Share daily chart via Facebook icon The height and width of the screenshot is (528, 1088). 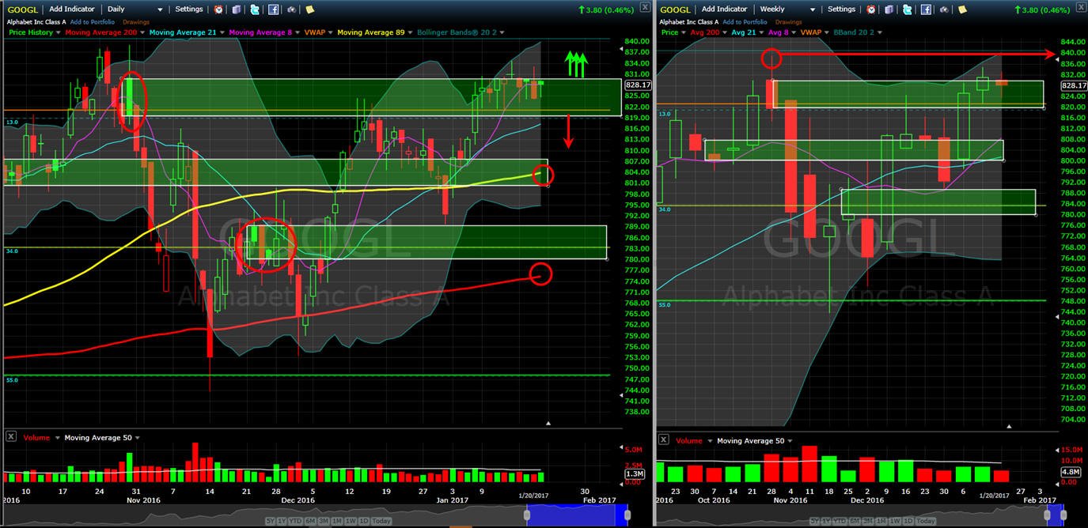273,9
